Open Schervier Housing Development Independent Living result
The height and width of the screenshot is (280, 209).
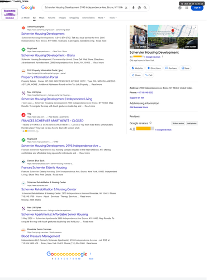click(x=56, y=99)
